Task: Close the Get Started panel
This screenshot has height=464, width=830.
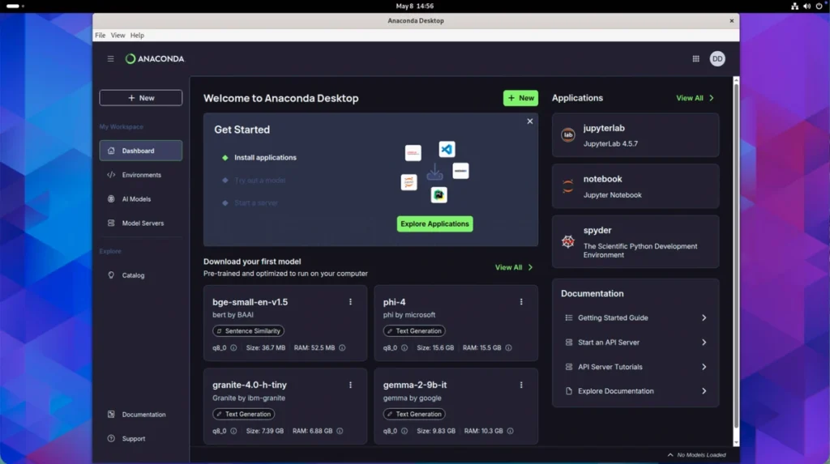Action: pos(530,121)
